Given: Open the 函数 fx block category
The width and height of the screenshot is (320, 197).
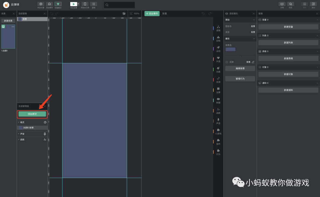Looking at the screenshot, I should tap(218, 111).
